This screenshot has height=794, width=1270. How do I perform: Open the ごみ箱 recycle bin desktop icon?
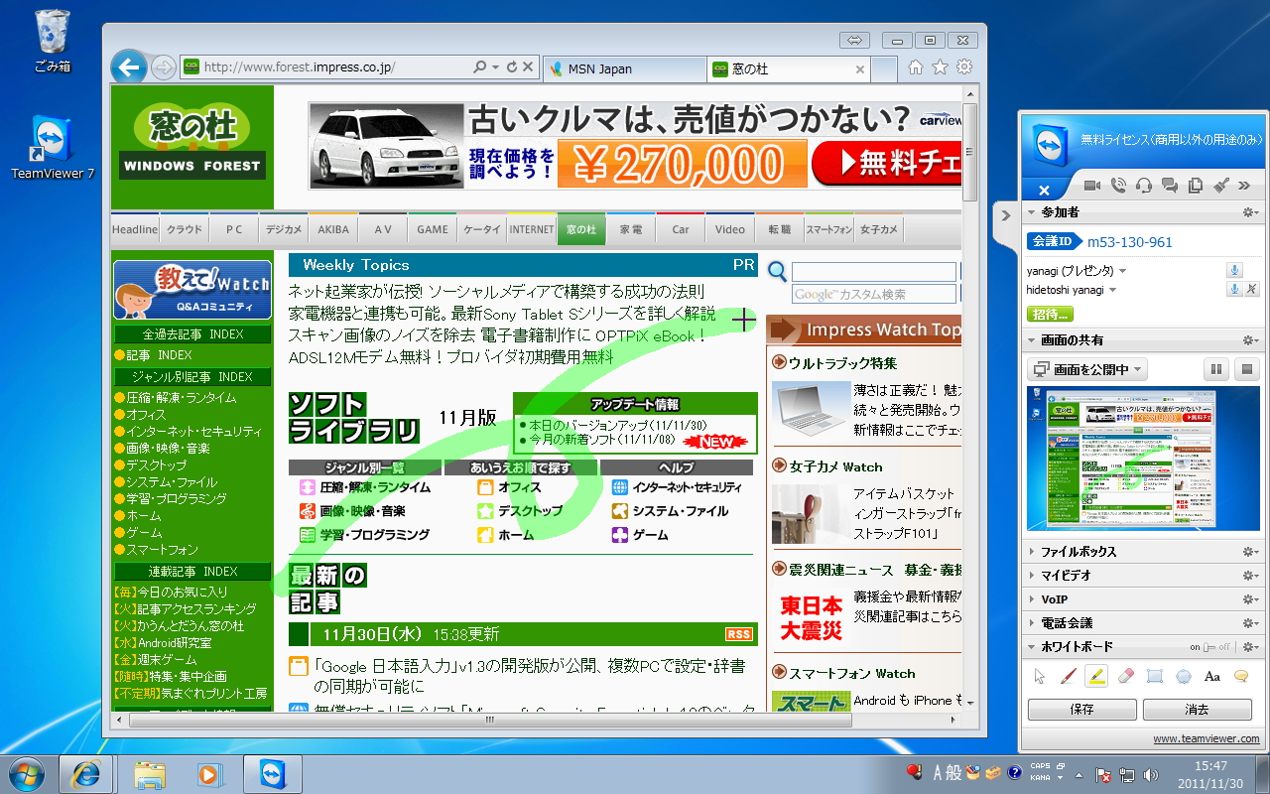(x=53, y=42)
